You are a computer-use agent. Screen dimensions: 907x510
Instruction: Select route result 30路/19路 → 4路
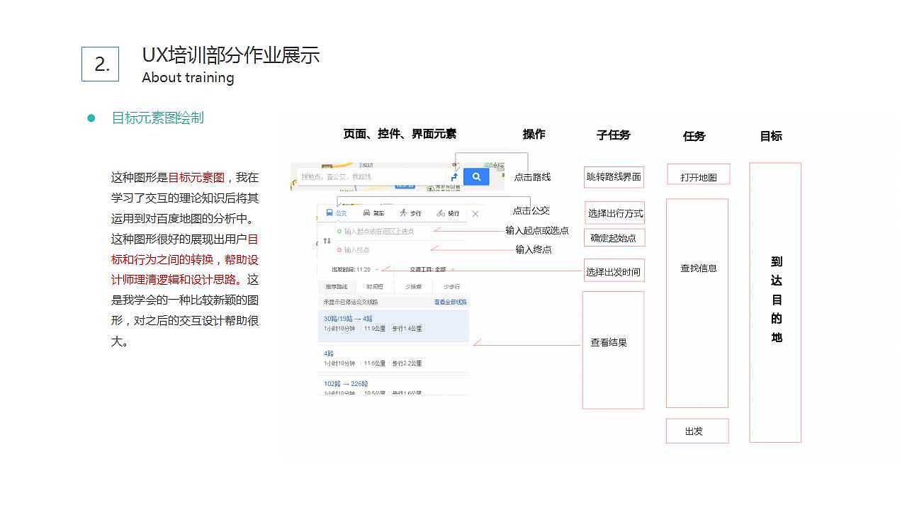393,324
